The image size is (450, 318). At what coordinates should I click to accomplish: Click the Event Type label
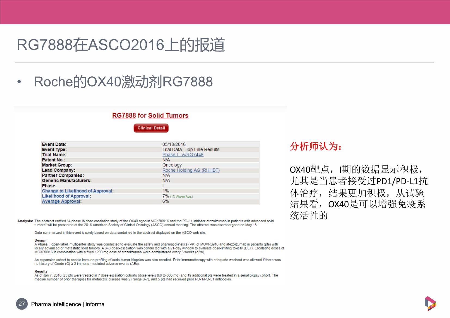pyautogui.click(x=54, y=150)
